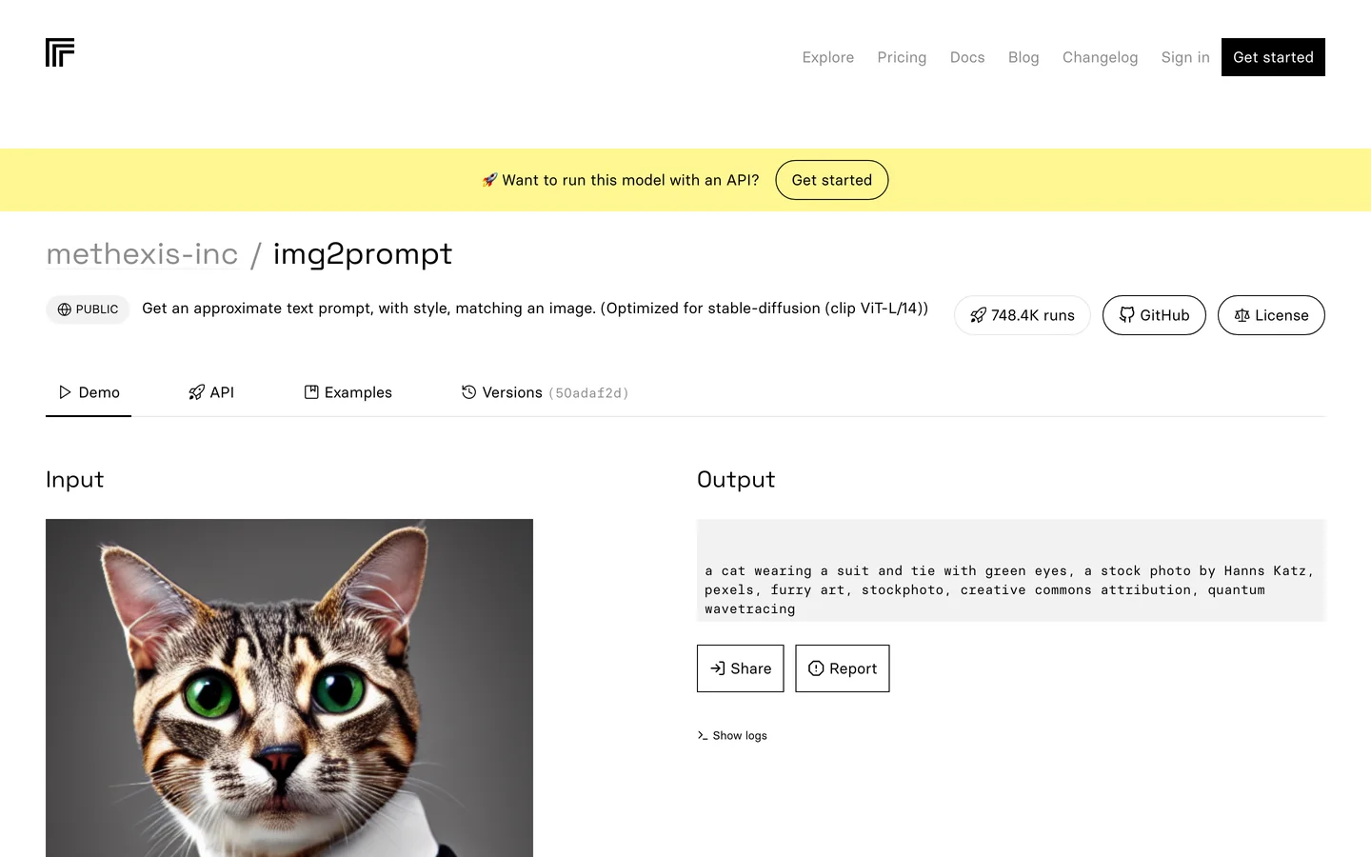Click the output prompt text box
This screenshot has height=857, width=1371.
pos(1010,570)
